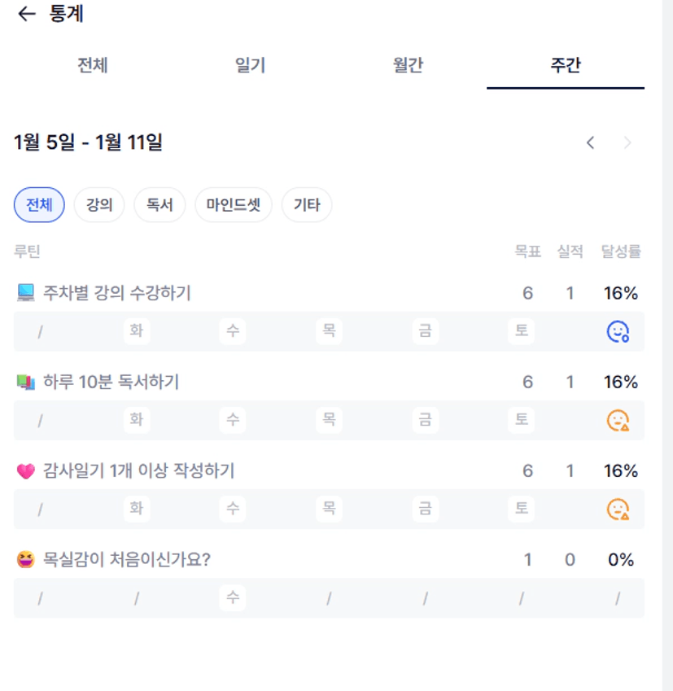Image resolution: width=673 pixels, height=691 pixels.
Task: Select the 기타 filter chip
Action: 307,205
